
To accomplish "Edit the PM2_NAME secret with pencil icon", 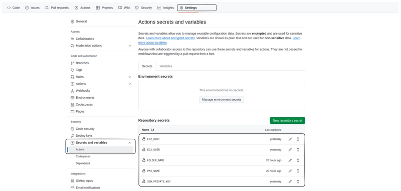I will tap(290, 171).
